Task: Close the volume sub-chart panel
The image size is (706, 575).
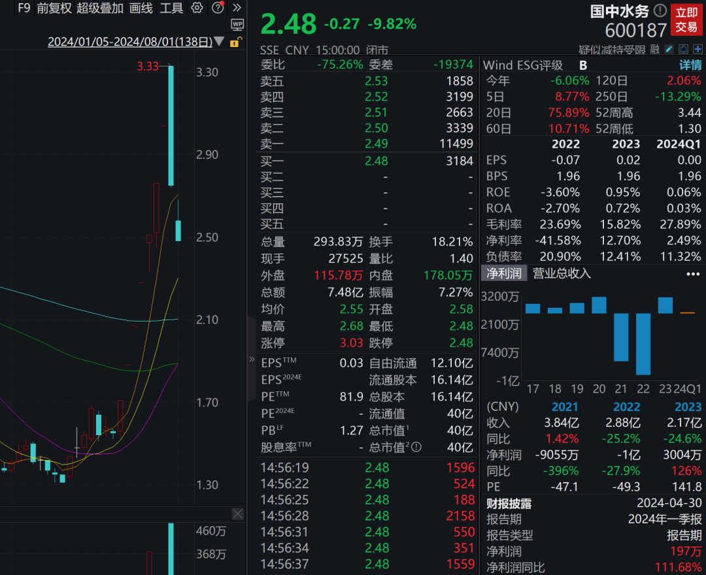Action: point(237,514)
